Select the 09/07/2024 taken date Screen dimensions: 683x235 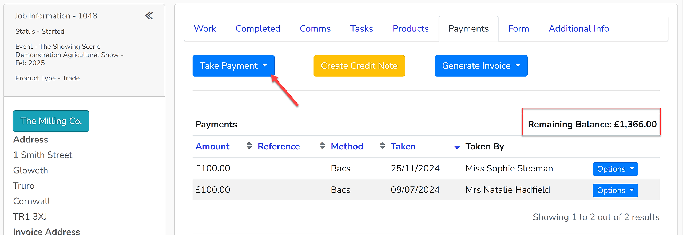[x=415, y=190]
